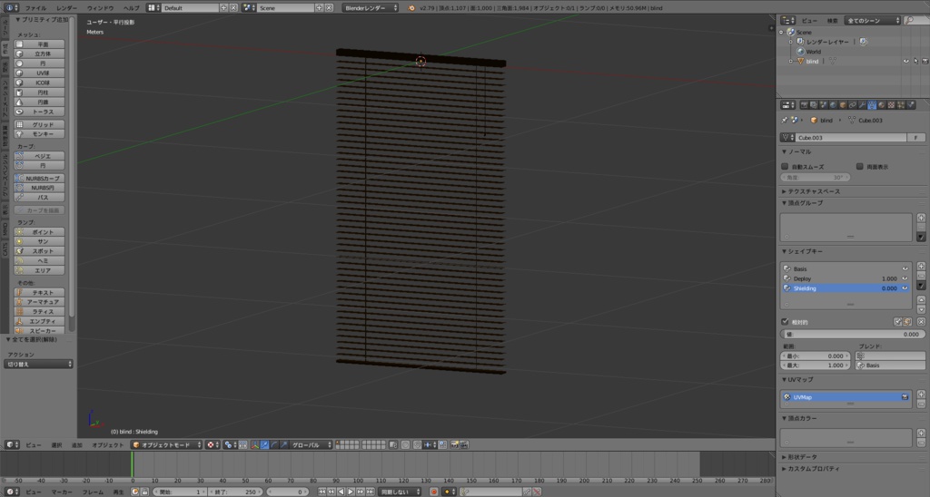Add a new shape key with plus button
The width and height of the screenshot is (930, 497).
[921, 267]
